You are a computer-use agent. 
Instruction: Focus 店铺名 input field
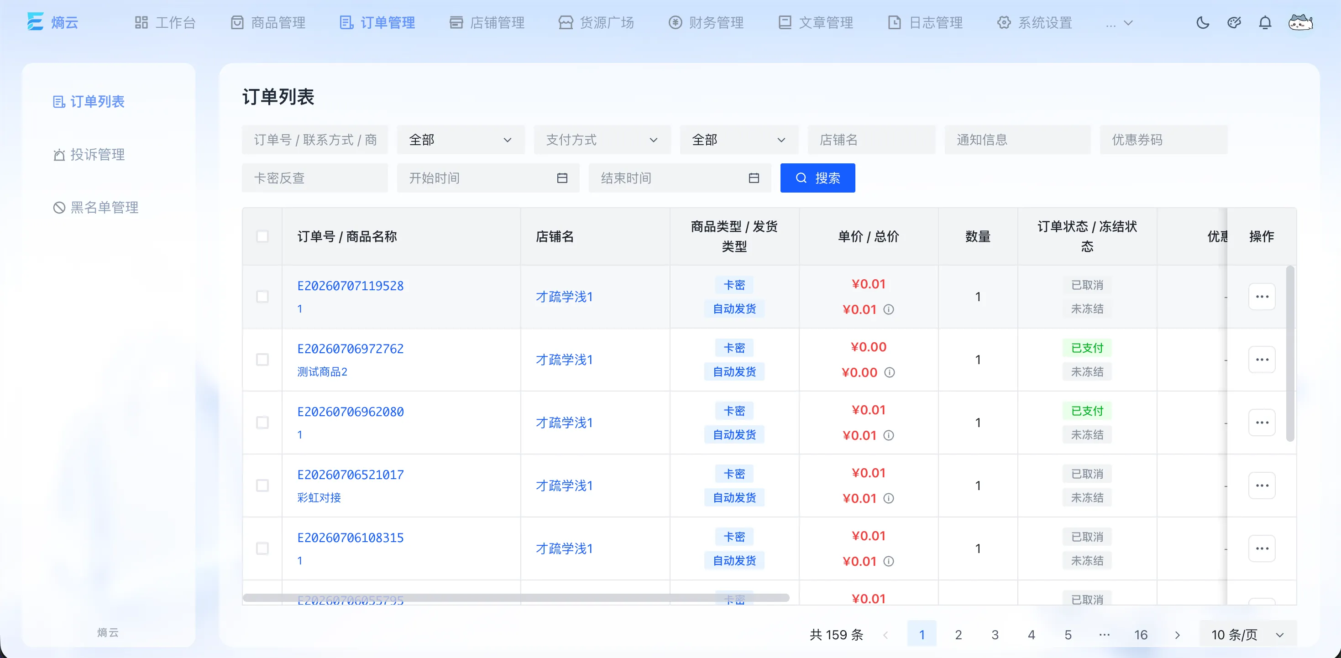tap(871, 140)
